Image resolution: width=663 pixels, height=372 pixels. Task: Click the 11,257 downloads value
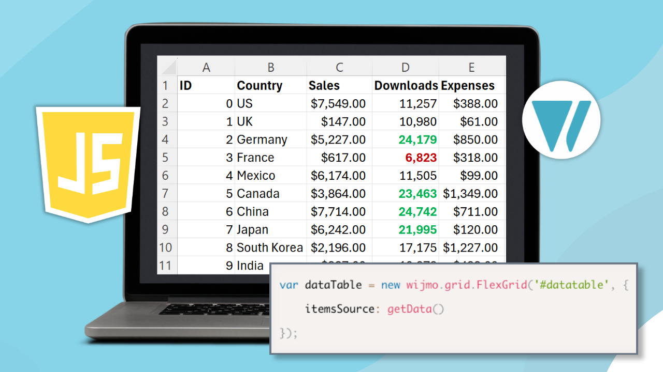(418, 104)
